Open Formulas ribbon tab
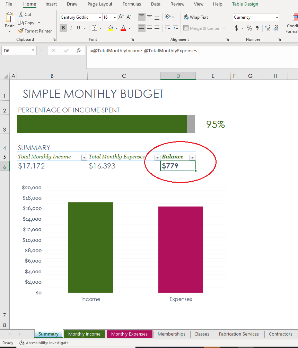The width and height of the screenshot is (298, 348). click(x=132, y=4)
